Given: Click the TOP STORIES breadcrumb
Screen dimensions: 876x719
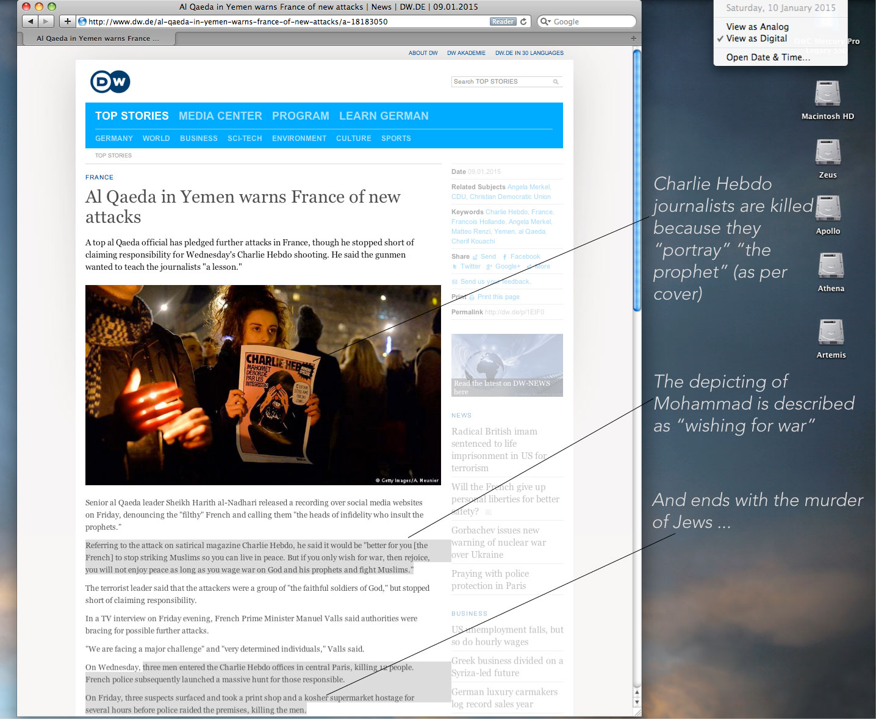Looking at the screenshot, I should point(113,156).
